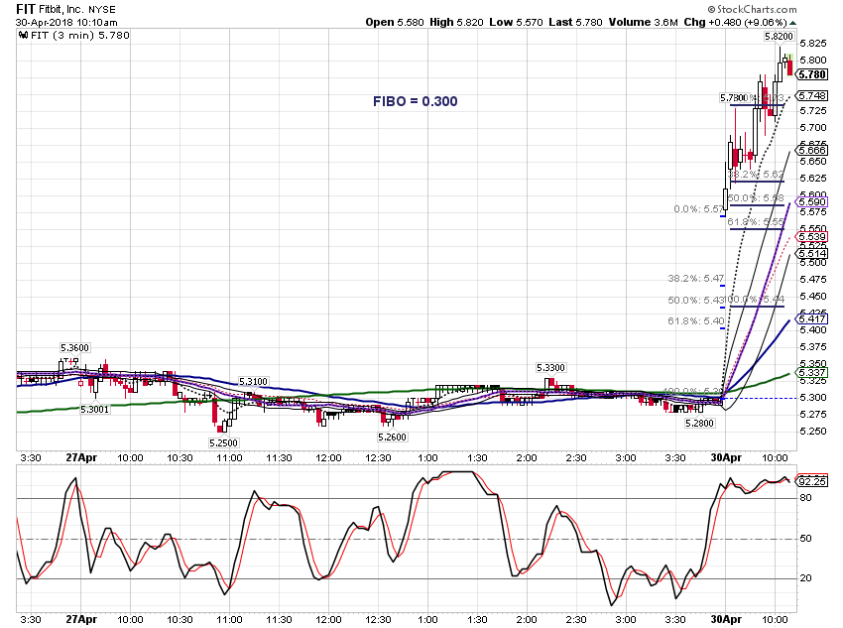
Task: Click the 20 level on oscillator axis
Action: [x=806, y=578]
